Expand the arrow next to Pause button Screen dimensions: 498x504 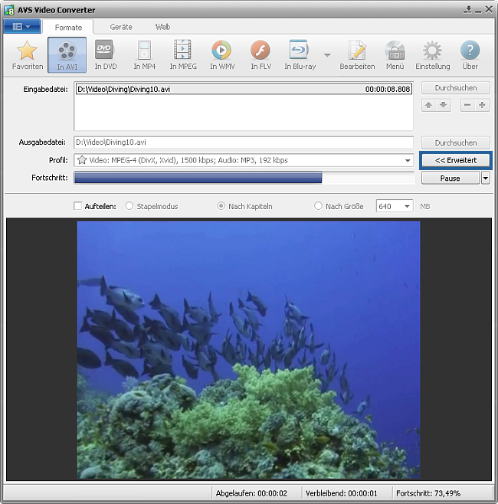(x=485, y=178)
